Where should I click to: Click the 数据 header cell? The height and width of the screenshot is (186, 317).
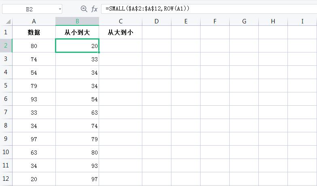[x=34, y=32]
